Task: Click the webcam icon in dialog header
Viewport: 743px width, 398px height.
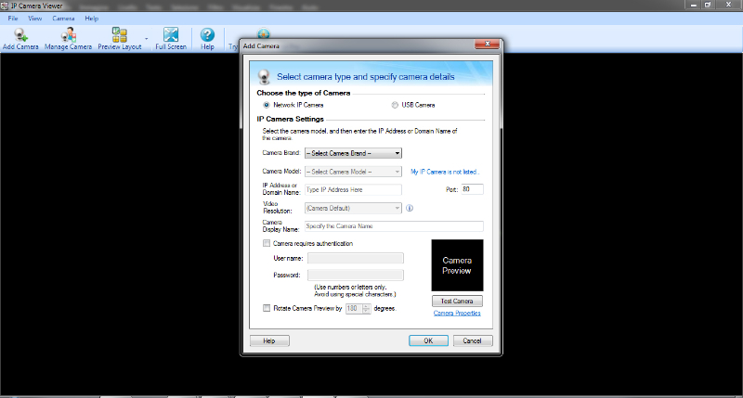Action: (x=264, y=76)
